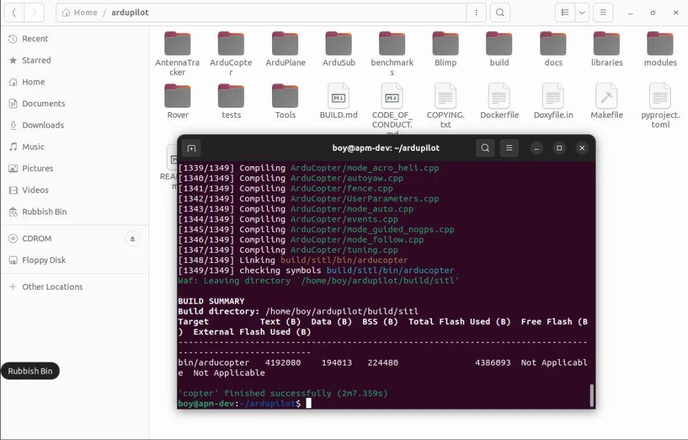The image size is (688, 440).
Task: Open the path bar options menu
Action: pos(476,12)
